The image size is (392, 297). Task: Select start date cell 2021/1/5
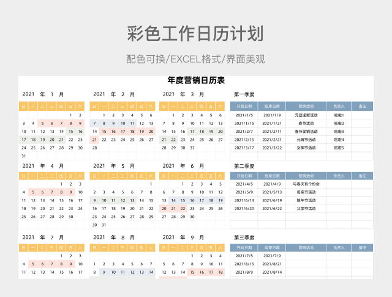coord(244,115)
